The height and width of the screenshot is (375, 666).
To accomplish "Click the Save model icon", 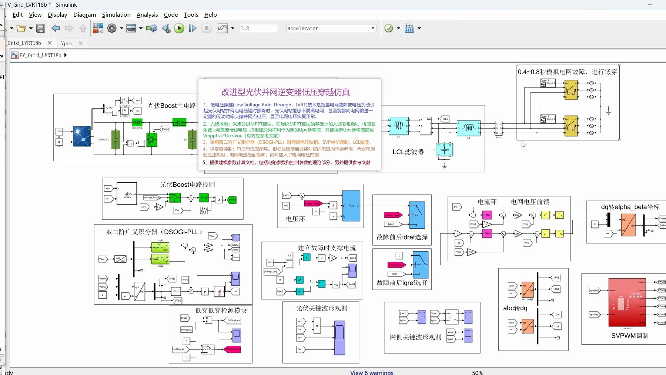I will pyautogui.click(x=40, y=28).
